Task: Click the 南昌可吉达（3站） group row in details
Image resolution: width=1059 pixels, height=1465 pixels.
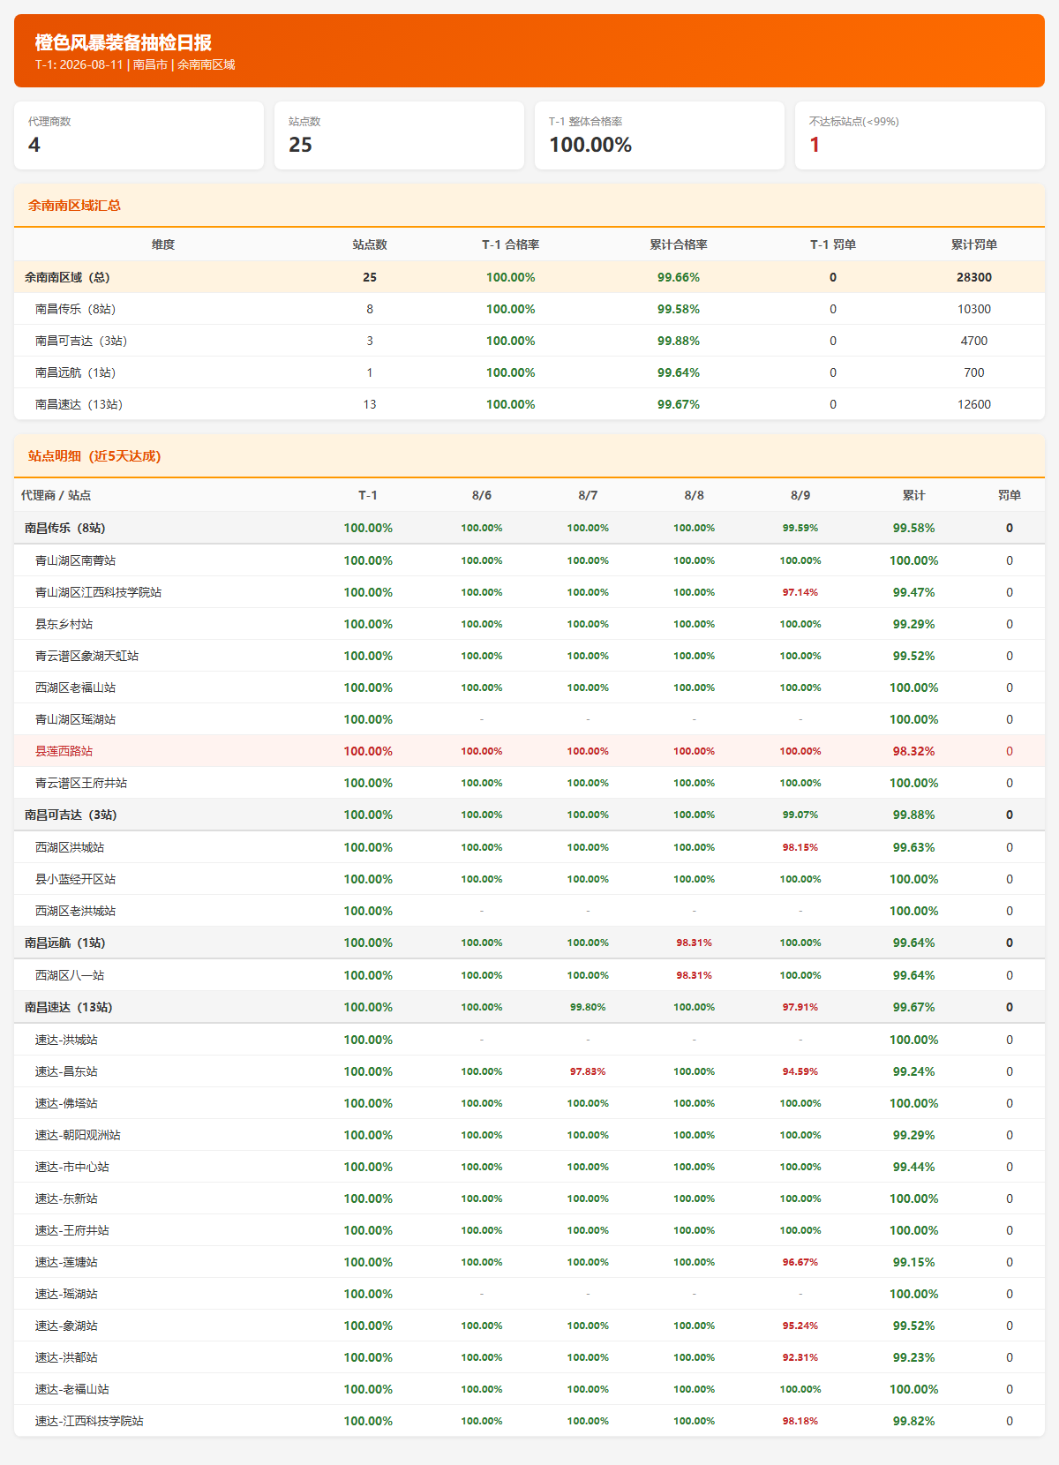Action: click(x=529, y=815)
